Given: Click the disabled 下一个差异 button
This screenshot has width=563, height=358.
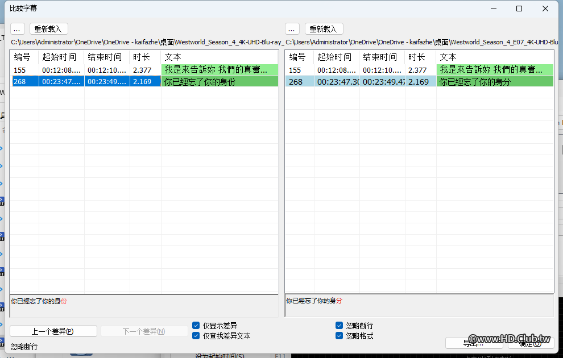Looking at the screenshot, I should (x=144, y=331).
